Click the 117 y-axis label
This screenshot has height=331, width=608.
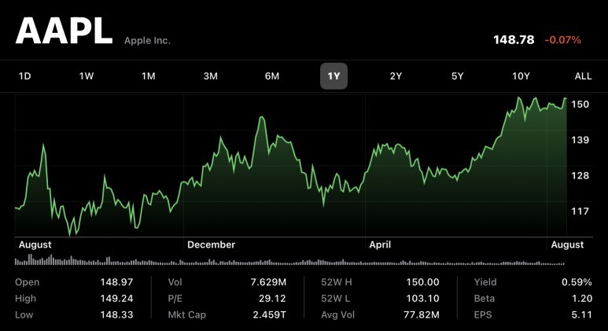coord(580,211)
